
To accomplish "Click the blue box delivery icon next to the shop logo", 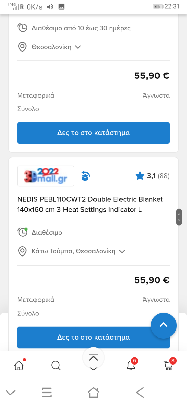I will [85, 176].
